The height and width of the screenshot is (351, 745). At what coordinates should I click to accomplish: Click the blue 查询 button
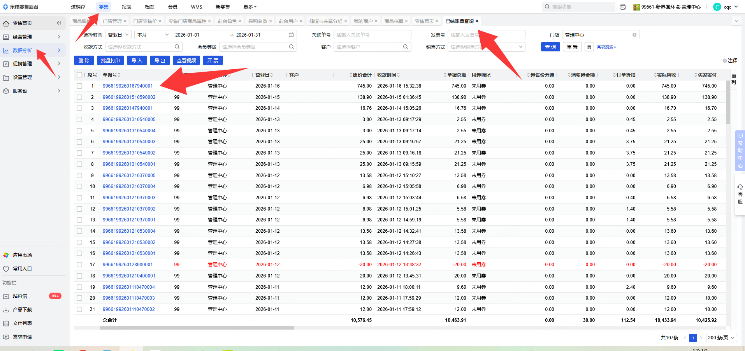550,47
